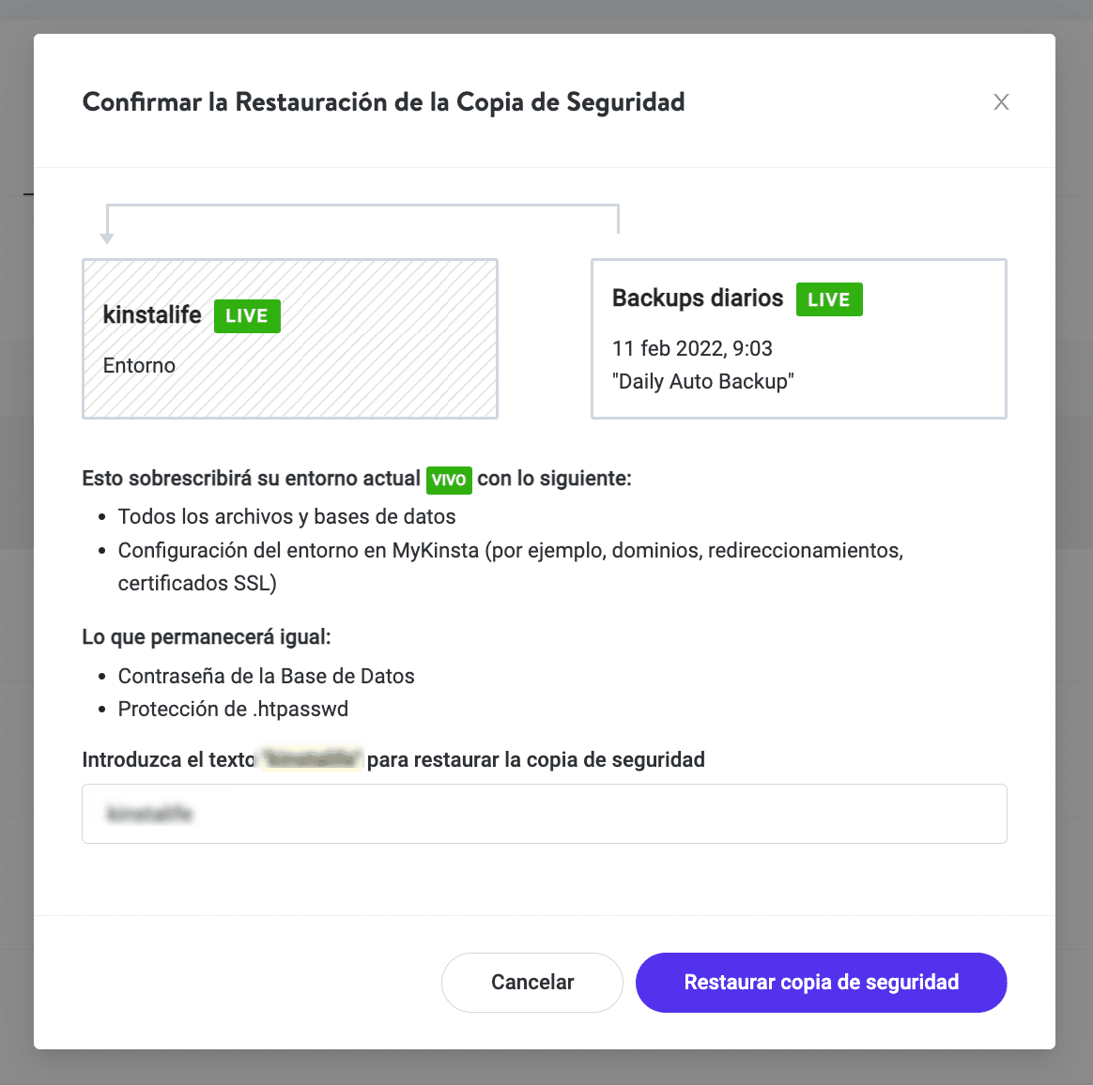The width and height of the screenshot is (1093, 1085).
Task: Click the backup date 11 feb 2022, 9:03
Action: pyautogui.click(x=692, y=349)
